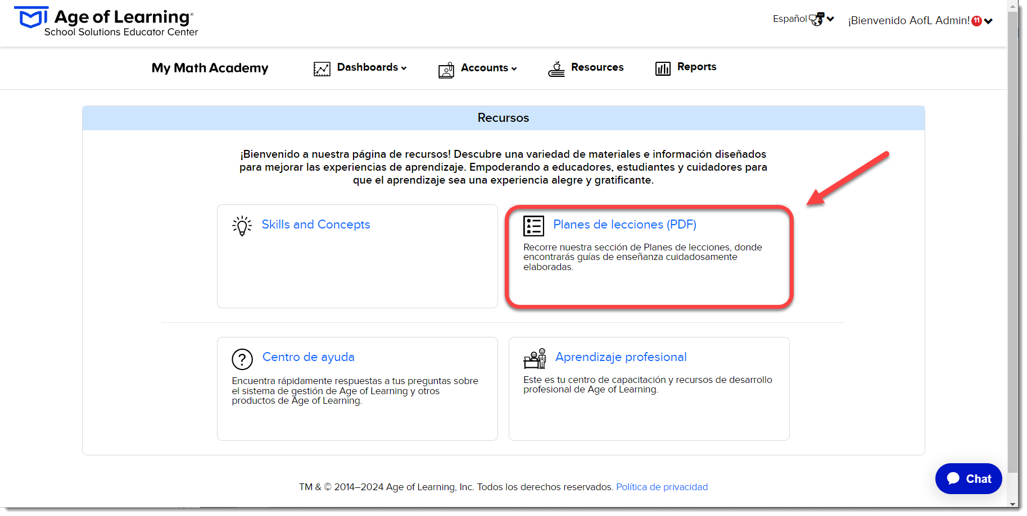Click the checklist icon for Planes de lecciones
The width and height of the screenshot is (1027, 516).
[x=533, y=226]
